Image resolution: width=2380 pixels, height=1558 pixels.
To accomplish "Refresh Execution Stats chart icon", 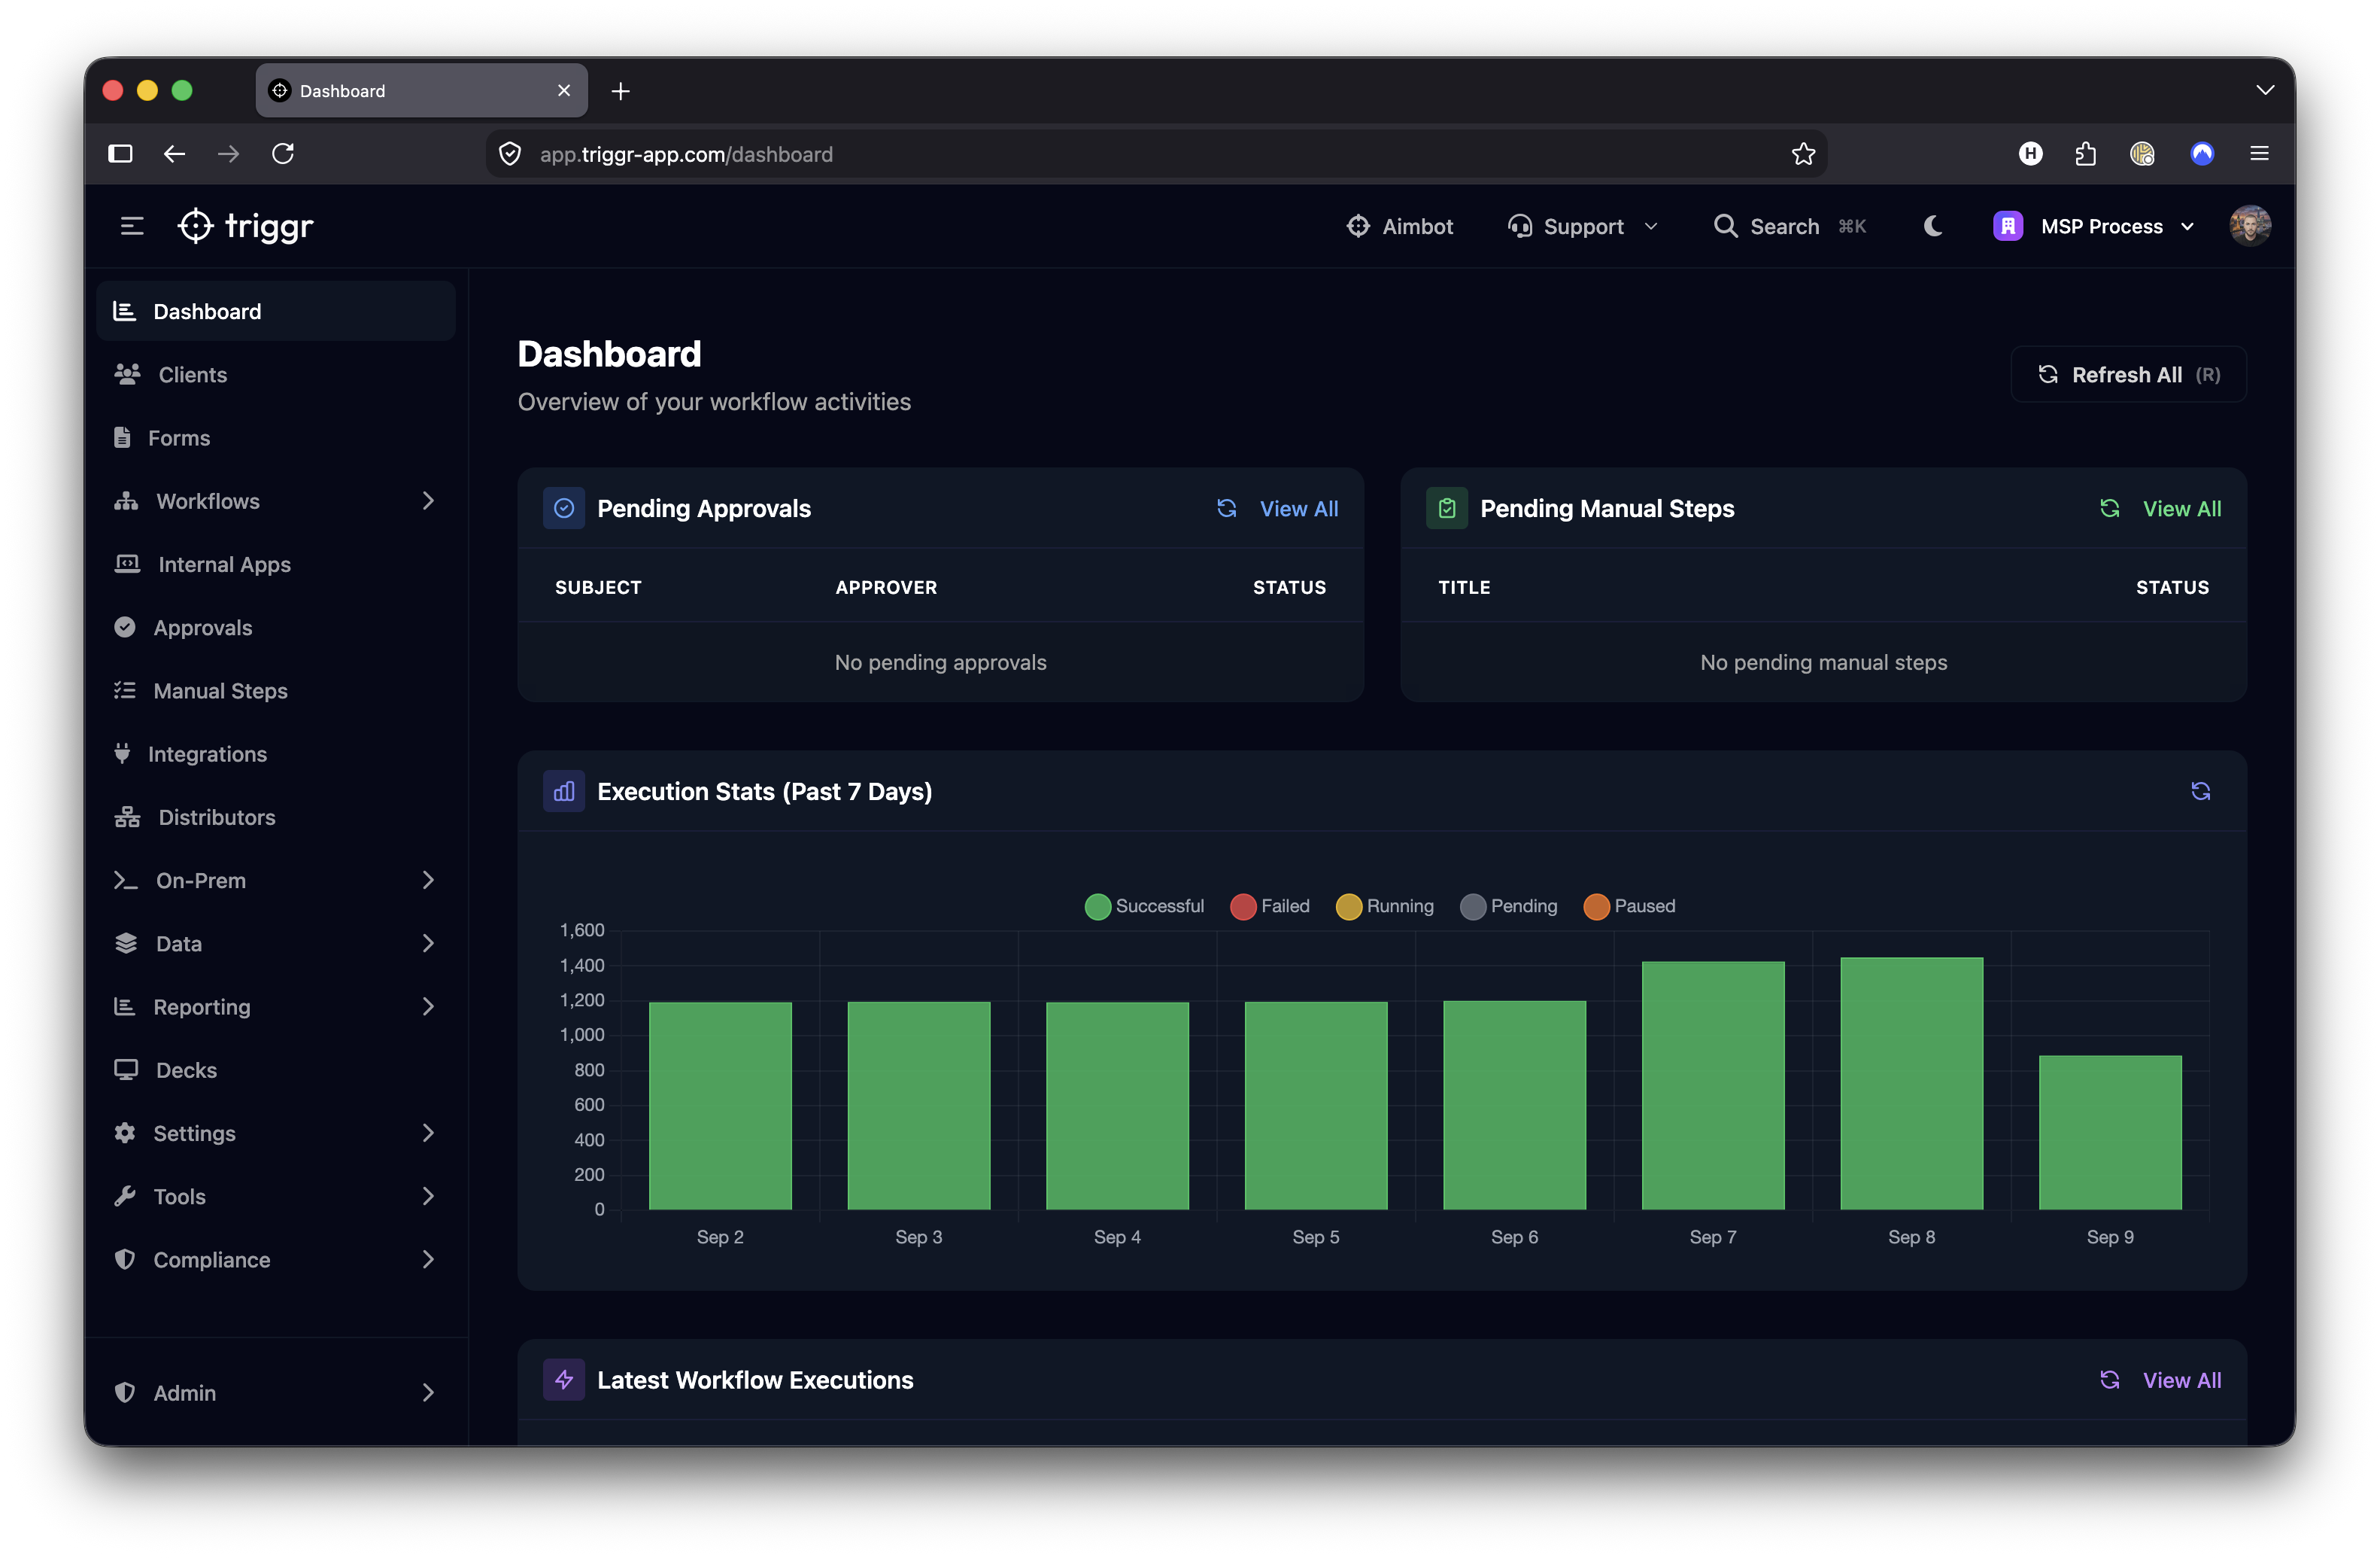I will click(2200, 792).
